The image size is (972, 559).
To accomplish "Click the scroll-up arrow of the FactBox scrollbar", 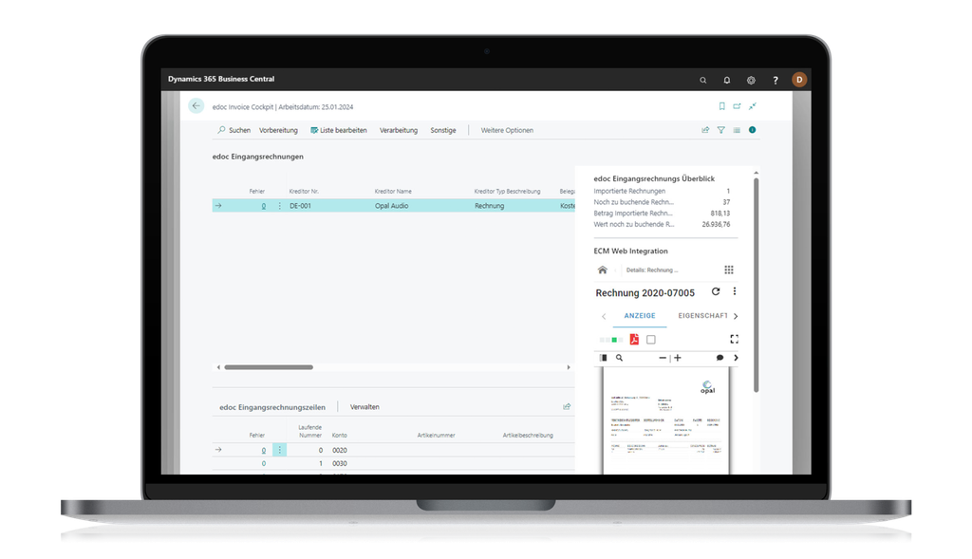I will [x=756, y=173].
